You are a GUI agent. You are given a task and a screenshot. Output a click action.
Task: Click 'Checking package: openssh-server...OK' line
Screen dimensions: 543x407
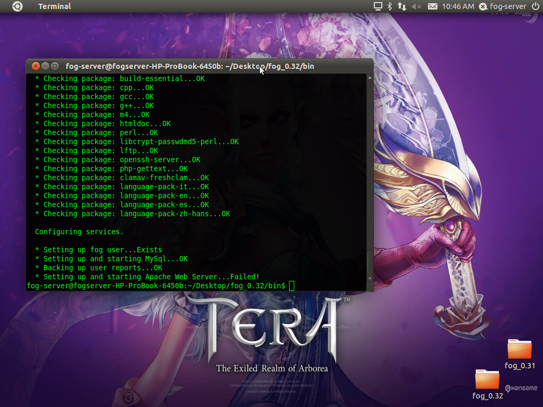pos(118,160)
